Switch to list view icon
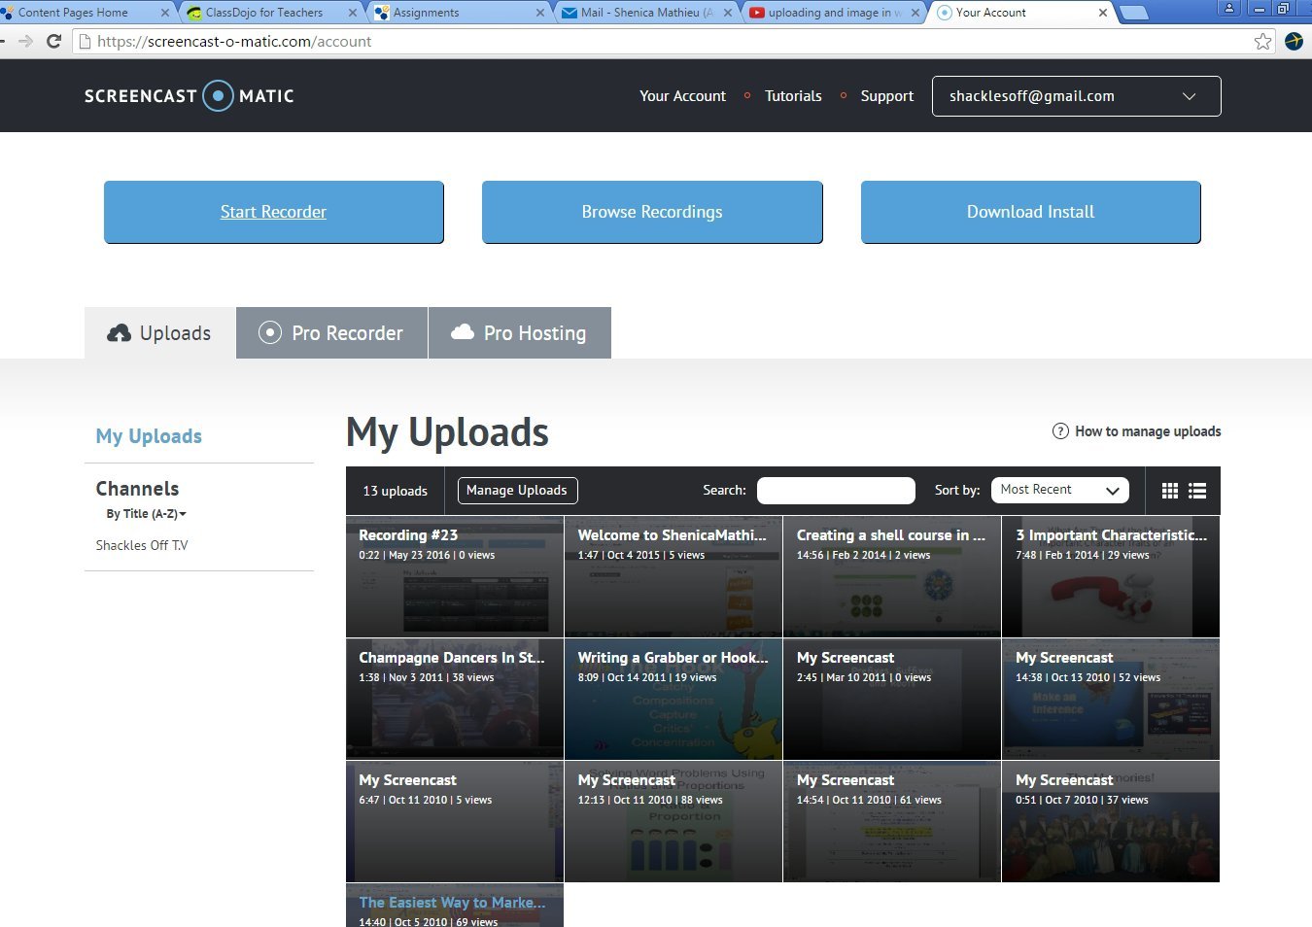 (1197, 491)
